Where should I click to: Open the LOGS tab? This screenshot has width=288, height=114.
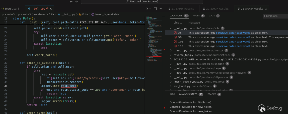point(214,16)
